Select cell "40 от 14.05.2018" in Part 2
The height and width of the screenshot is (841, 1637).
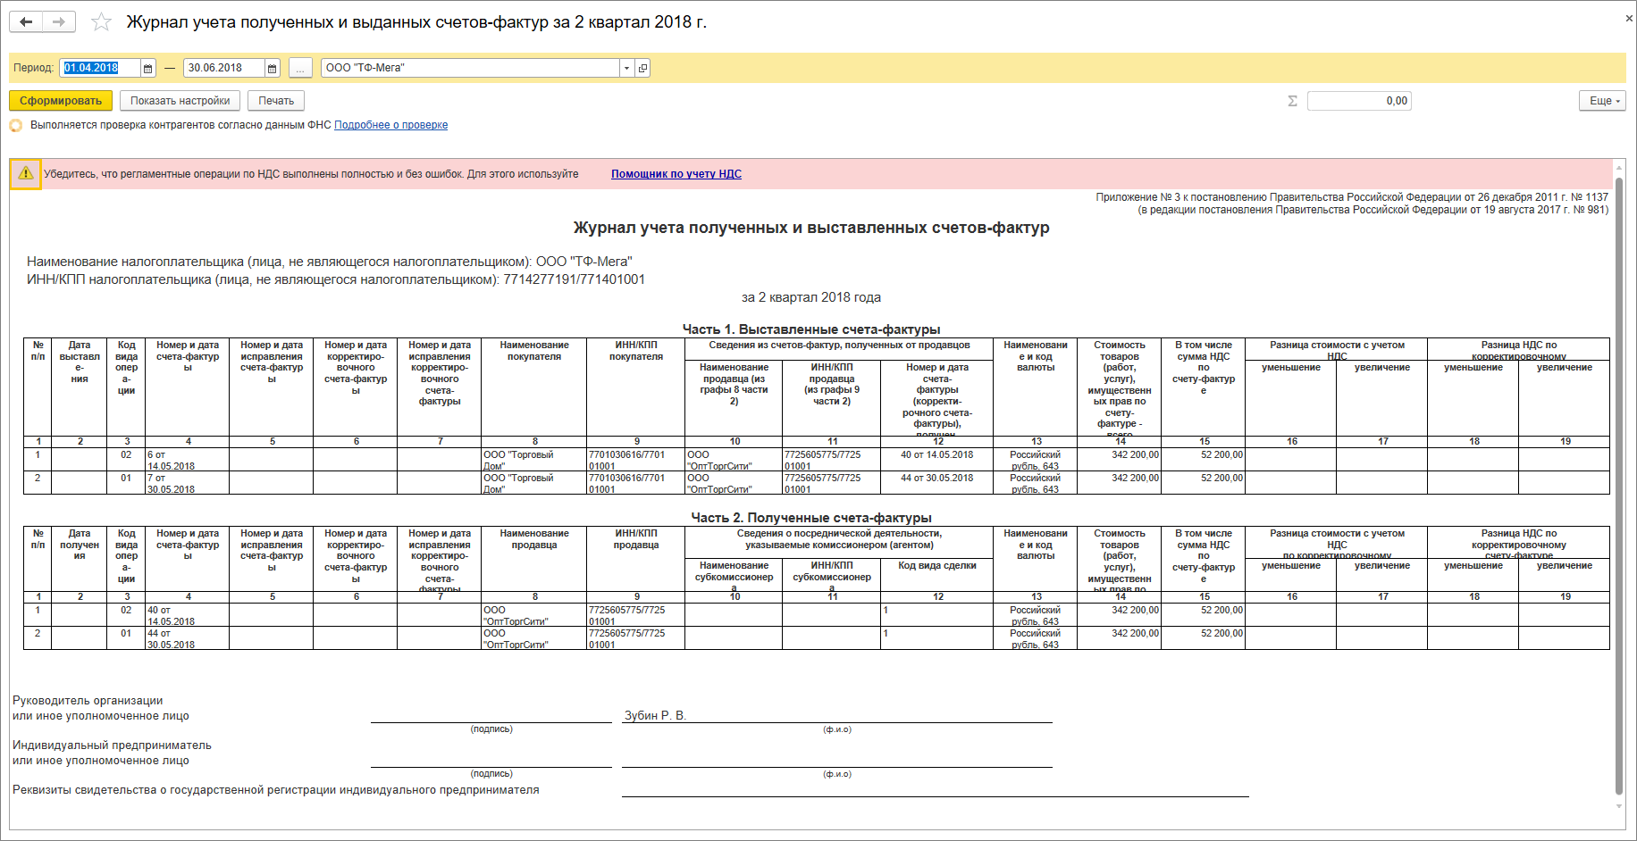click(188, 615)
